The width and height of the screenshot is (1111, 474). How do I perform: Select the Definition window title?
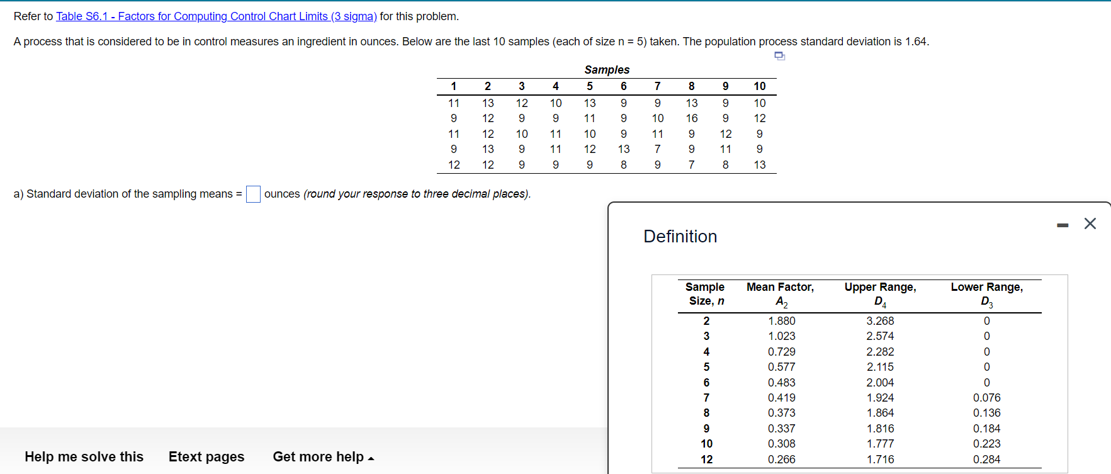680,236
